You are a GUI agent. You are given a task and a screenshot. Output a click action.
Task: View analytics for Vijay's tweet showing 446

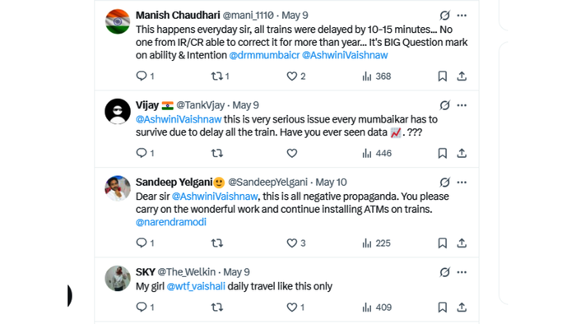(x=377, y=153)
